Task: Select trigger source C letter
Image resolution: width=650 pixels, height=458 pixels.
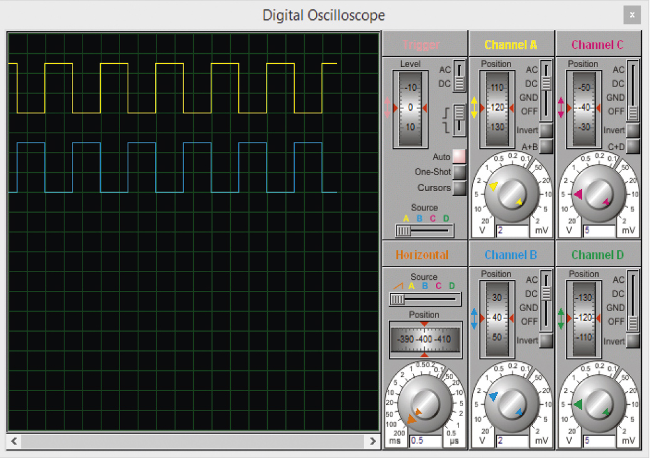Action: [x=433, y=218]
